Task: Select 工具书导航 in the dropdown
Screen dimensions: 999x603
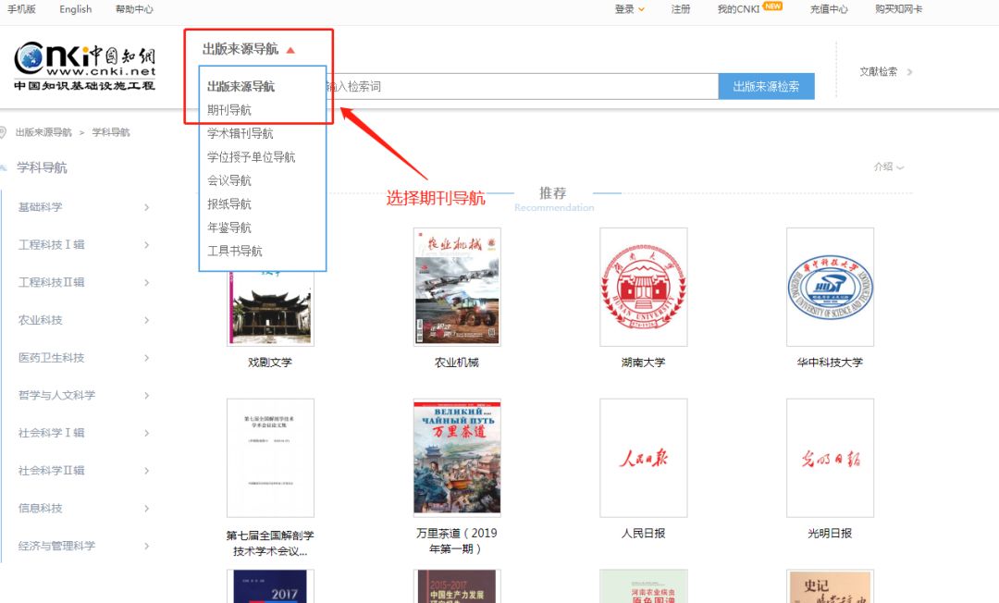Action: (234, 252)
